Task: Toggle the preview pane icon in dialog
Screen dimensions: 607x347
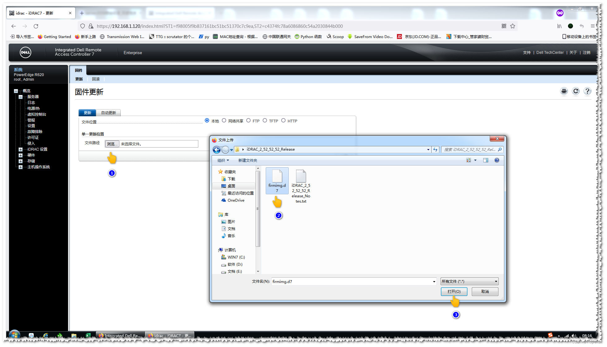Action: click(485, 160)
